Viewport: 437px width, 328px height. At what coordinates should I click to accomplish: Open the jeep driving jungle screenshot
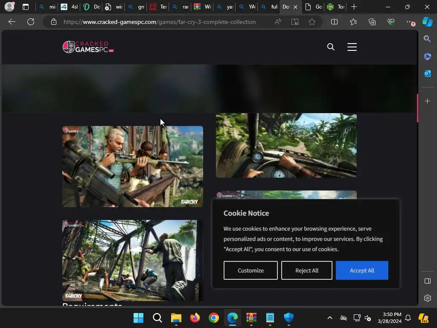(286, 145)
